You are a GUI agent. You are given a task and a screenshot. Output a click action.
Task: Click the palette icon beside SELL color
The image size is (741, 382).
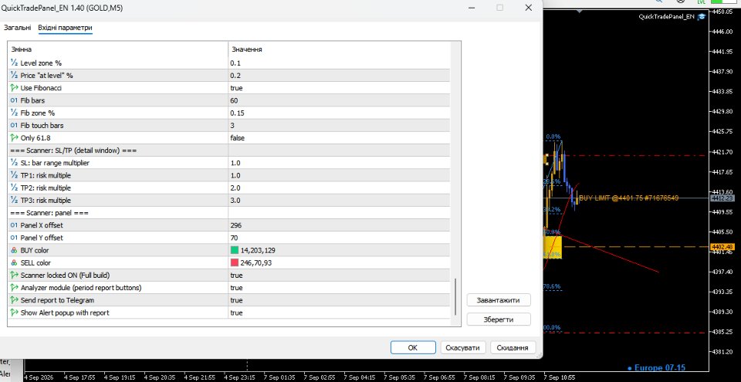tap(14, 263)
